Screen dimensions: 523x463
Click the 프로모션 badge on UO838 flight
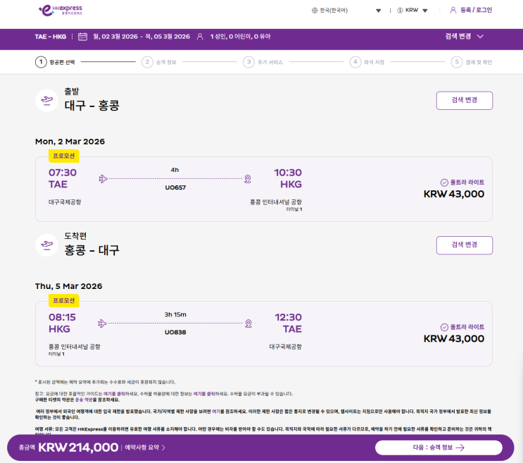click(64, 300)
